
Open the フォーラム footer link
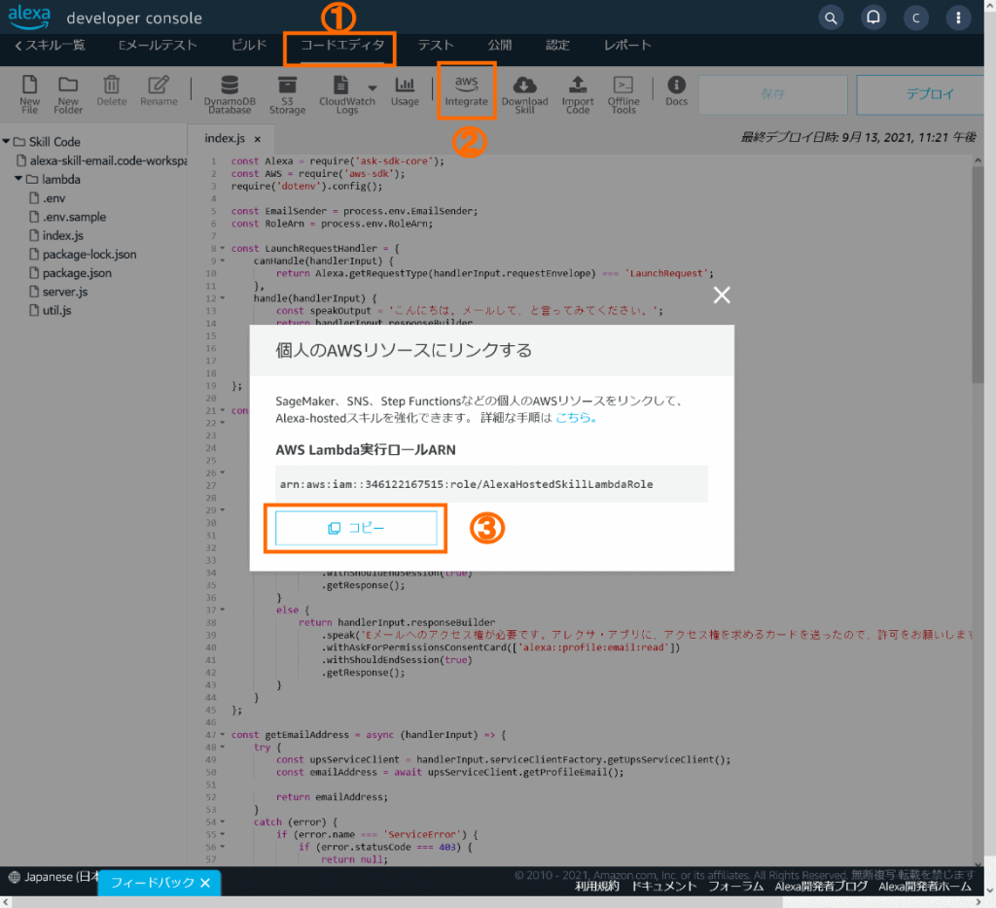[735, 887]
